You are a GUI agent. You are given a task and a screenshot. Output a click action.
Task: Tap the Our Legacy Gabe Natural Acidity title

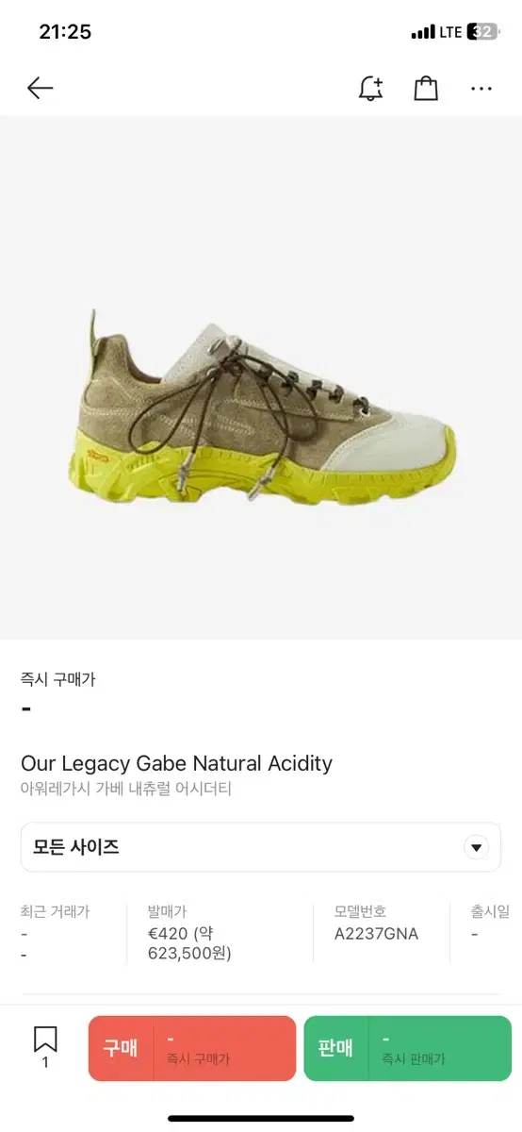tap(177, 763)
